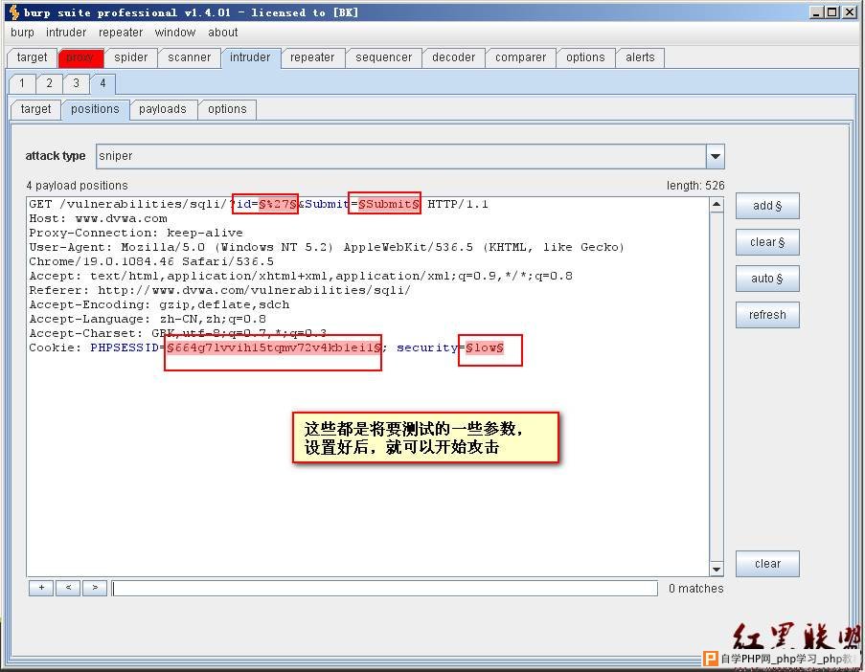Click the §%27§ id payload position

click(278, 205)
